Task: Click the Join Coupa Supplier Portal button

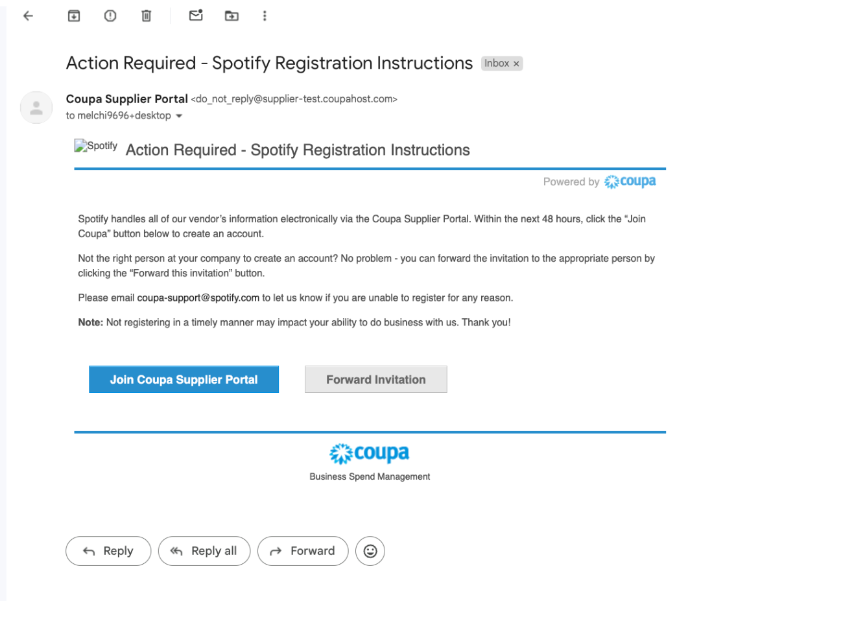Action: 184,379
